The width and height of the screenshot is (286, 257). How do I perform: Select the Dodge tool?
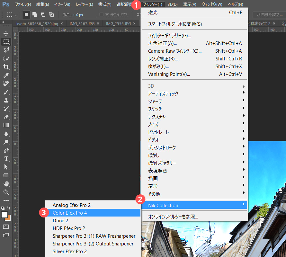click(x=6, y=142)
